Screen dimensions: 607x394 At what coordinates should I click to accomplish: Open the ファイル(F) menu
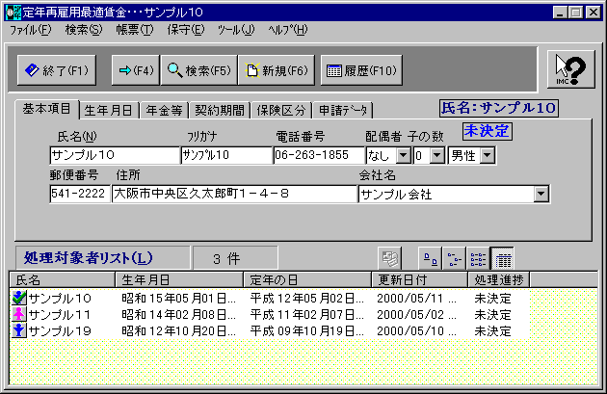(x=30, y=30)
